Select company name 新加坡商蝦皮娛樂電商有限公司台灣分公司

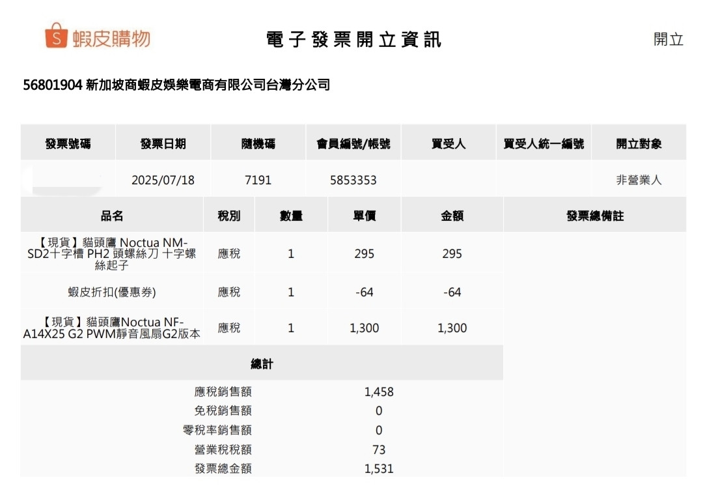coord(208,85)
